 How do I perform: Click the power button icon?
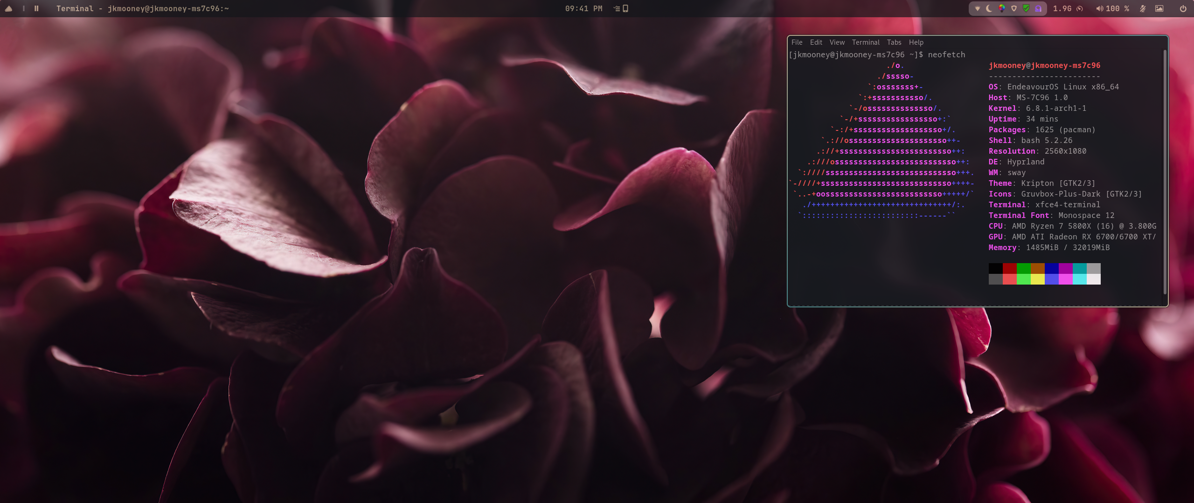pyautogui.click(x=1183, y=8)
